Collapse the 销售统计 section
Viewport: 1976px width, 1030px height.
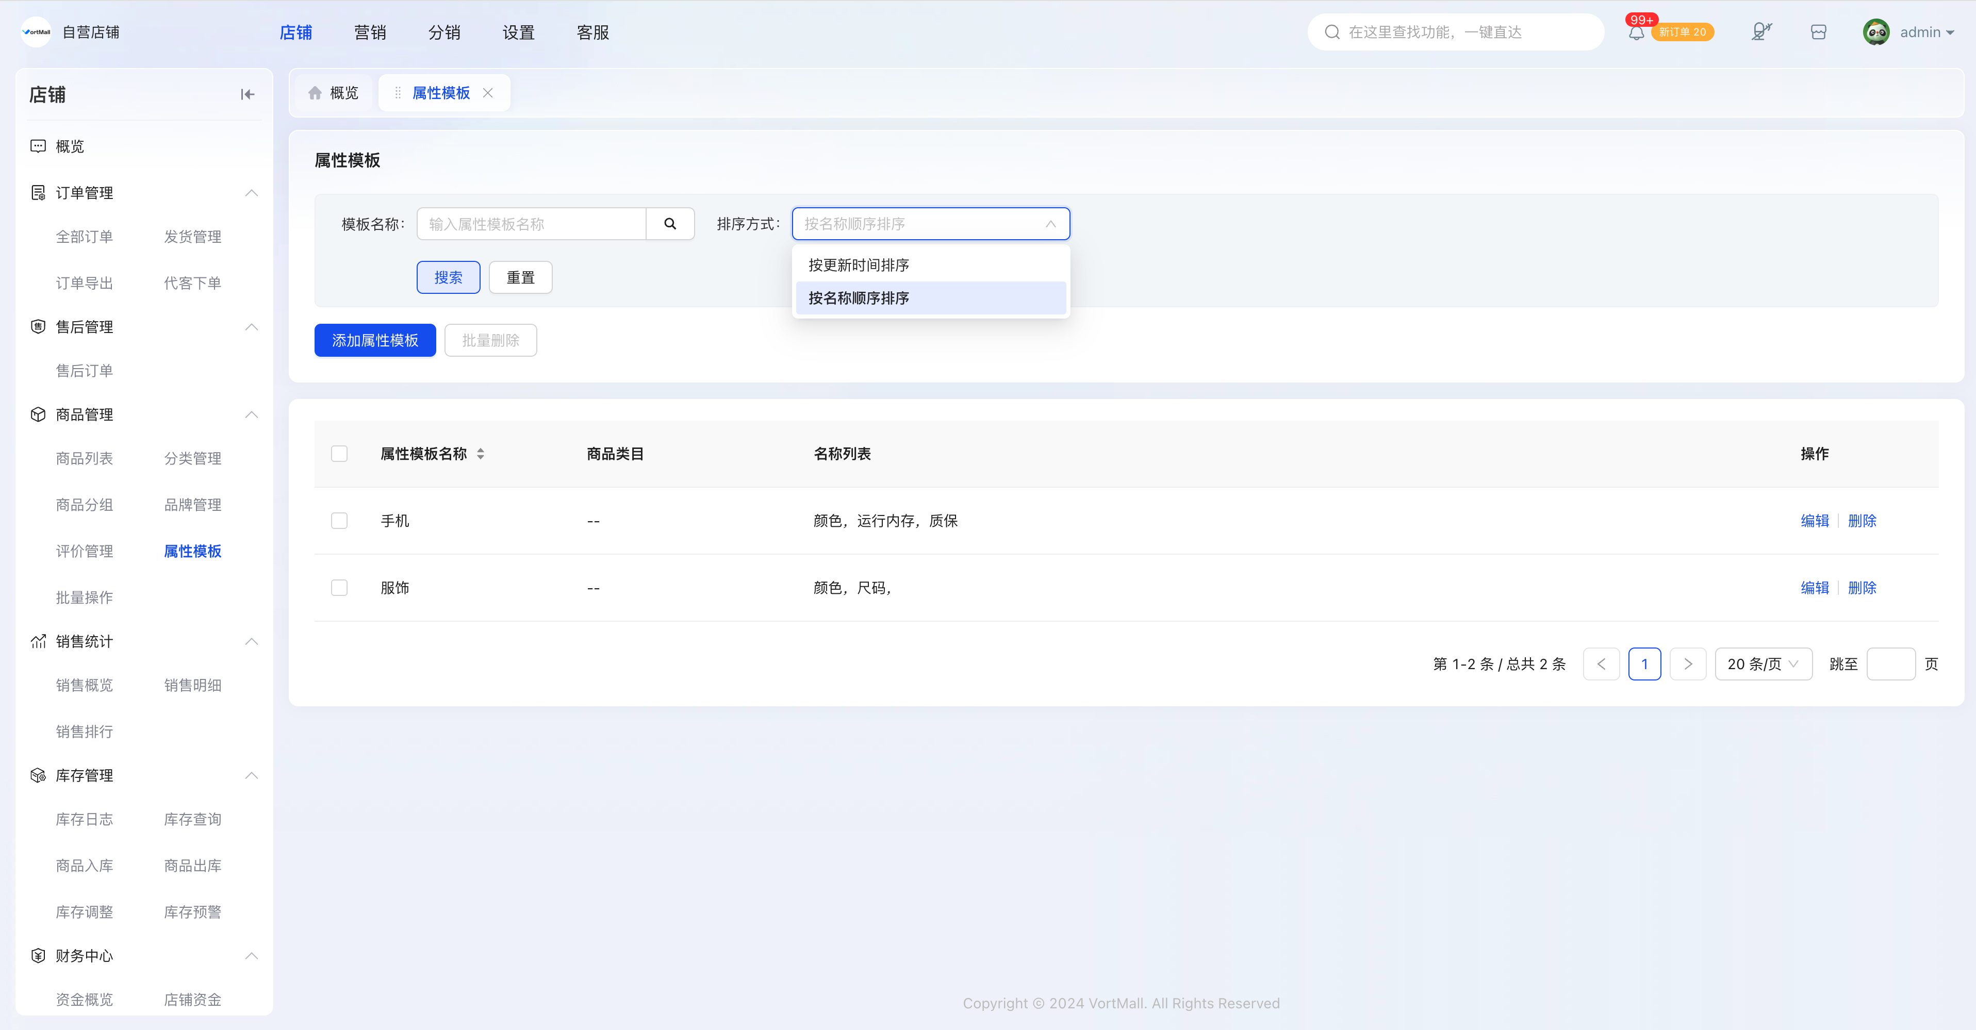point(251,641)
